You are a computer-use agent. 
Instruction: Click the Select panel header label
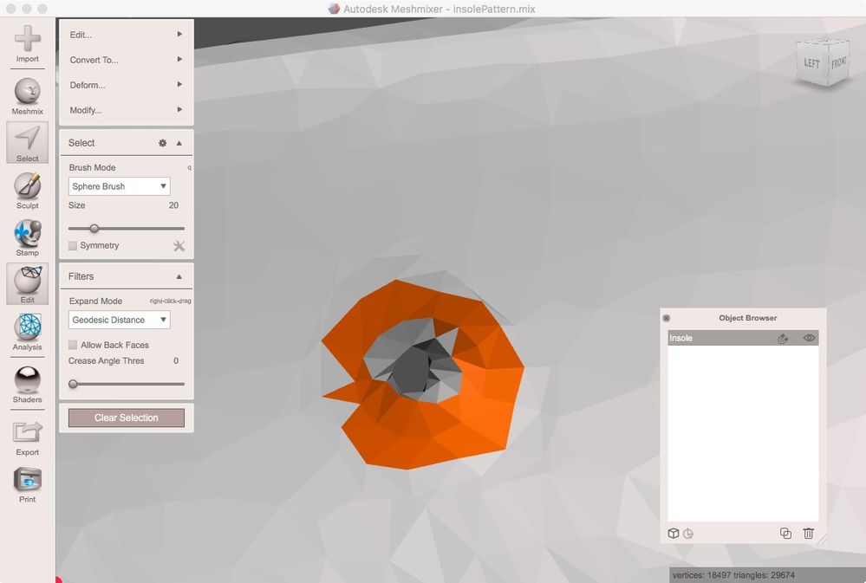pos(81,143)
